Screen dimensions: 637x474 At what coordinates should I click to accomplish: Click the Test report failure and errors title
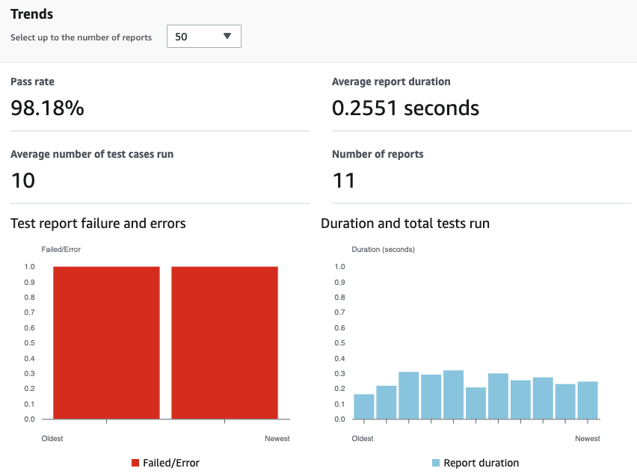pyautogui.click(x=98, y=223)
